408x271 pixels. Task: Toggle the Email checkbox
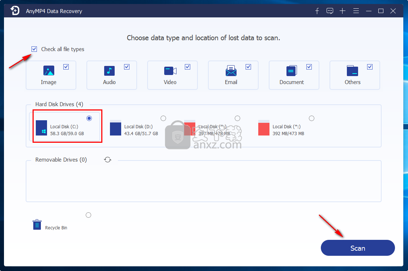click(248, 67)
